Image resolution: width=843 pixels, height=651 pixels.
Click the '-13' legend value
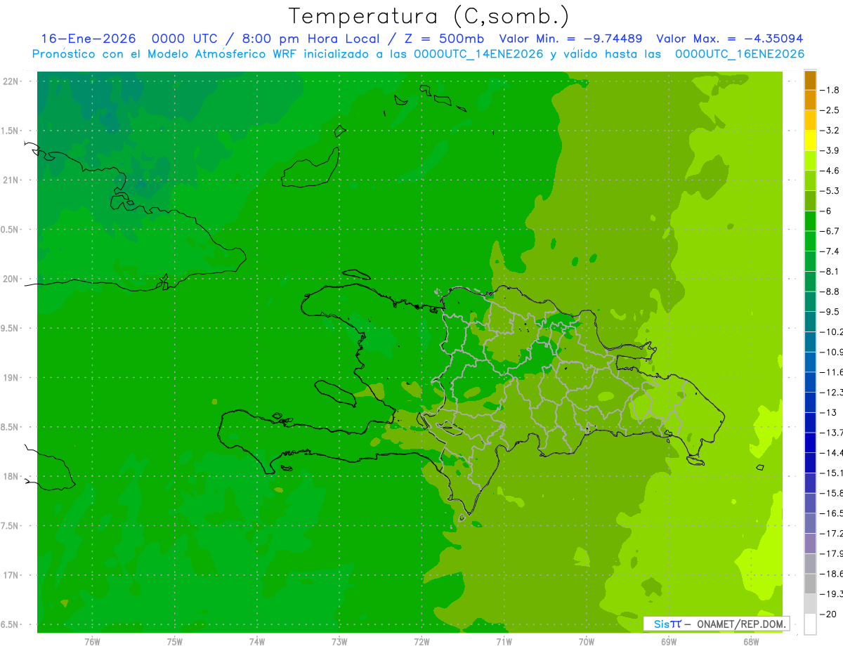click(x=828, y=413)
